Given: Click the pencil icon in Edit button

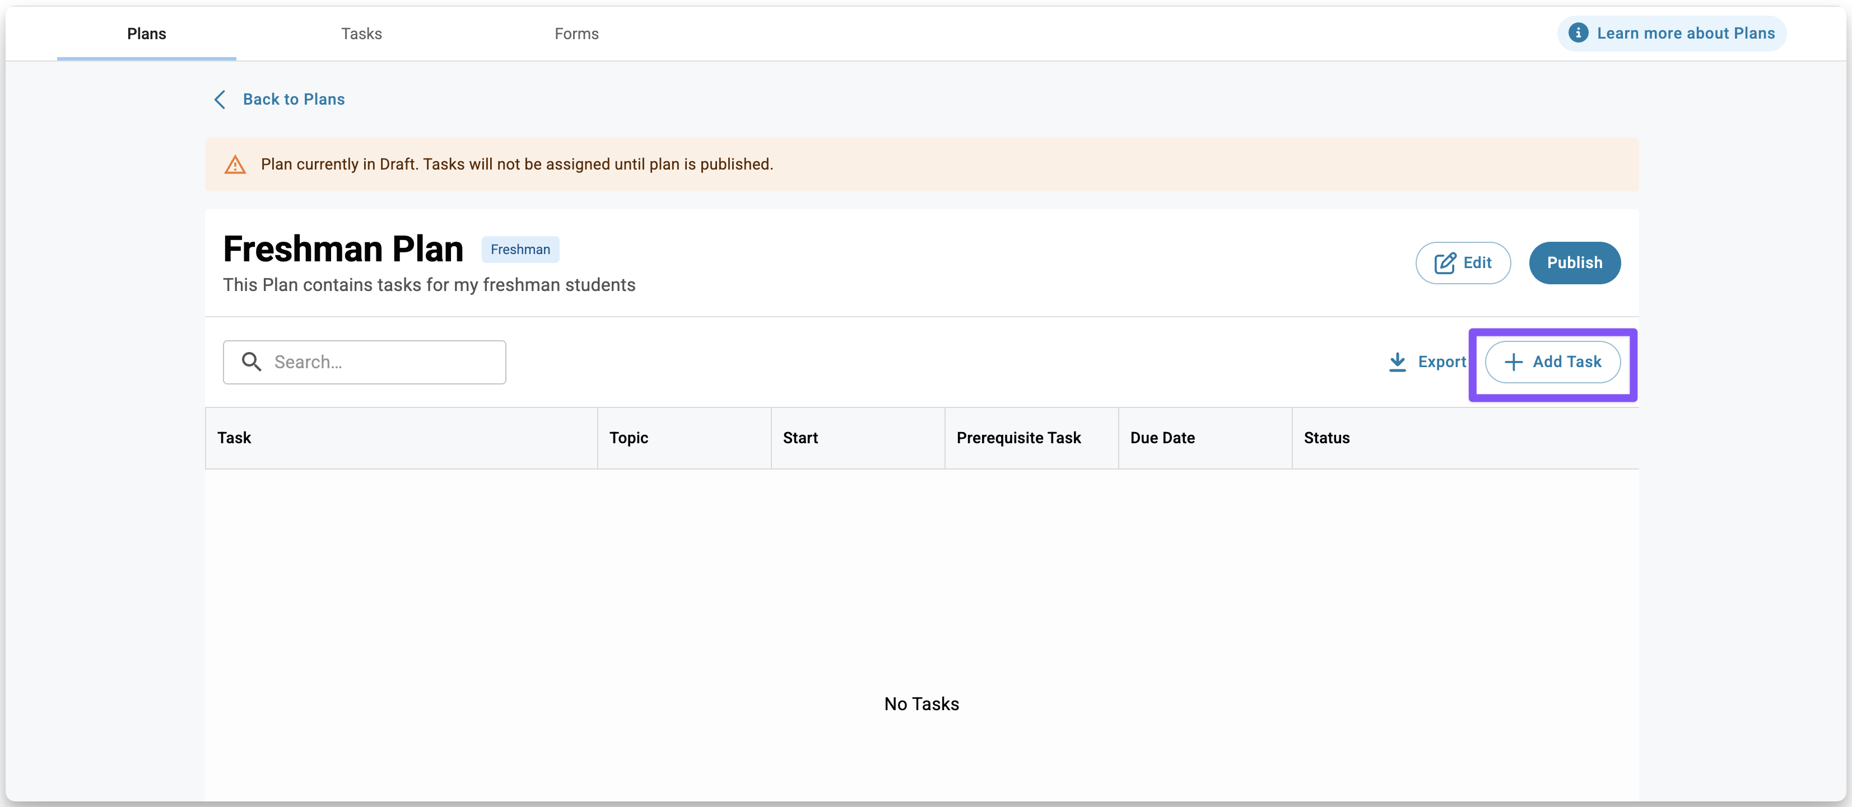Looking at the screenshot, I should (1444, 263).
